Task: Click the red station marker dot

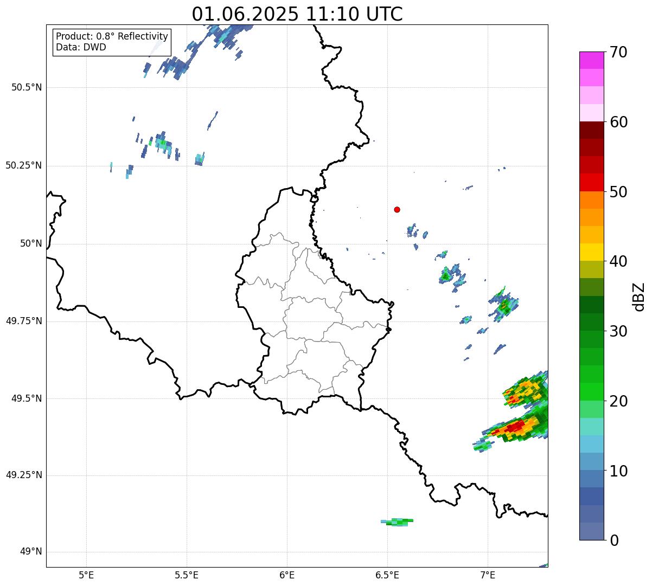Action: click(x=397, y=209)
